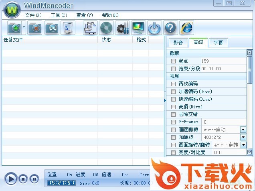Click the remove file folder icon

(x=34, y=28)
